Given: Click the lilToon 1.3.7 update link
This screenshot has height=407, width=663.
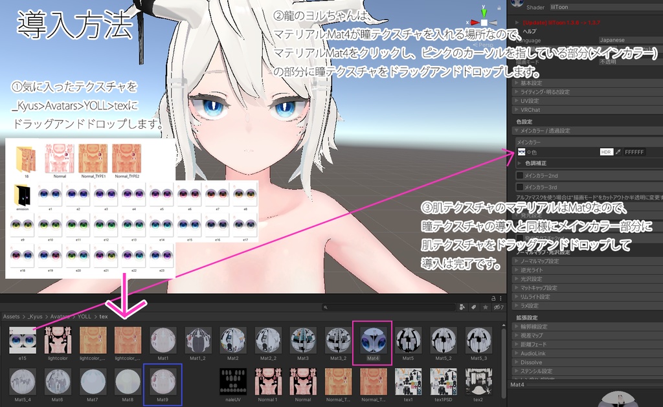Looking at the screenshot, I should coord(562,22).
